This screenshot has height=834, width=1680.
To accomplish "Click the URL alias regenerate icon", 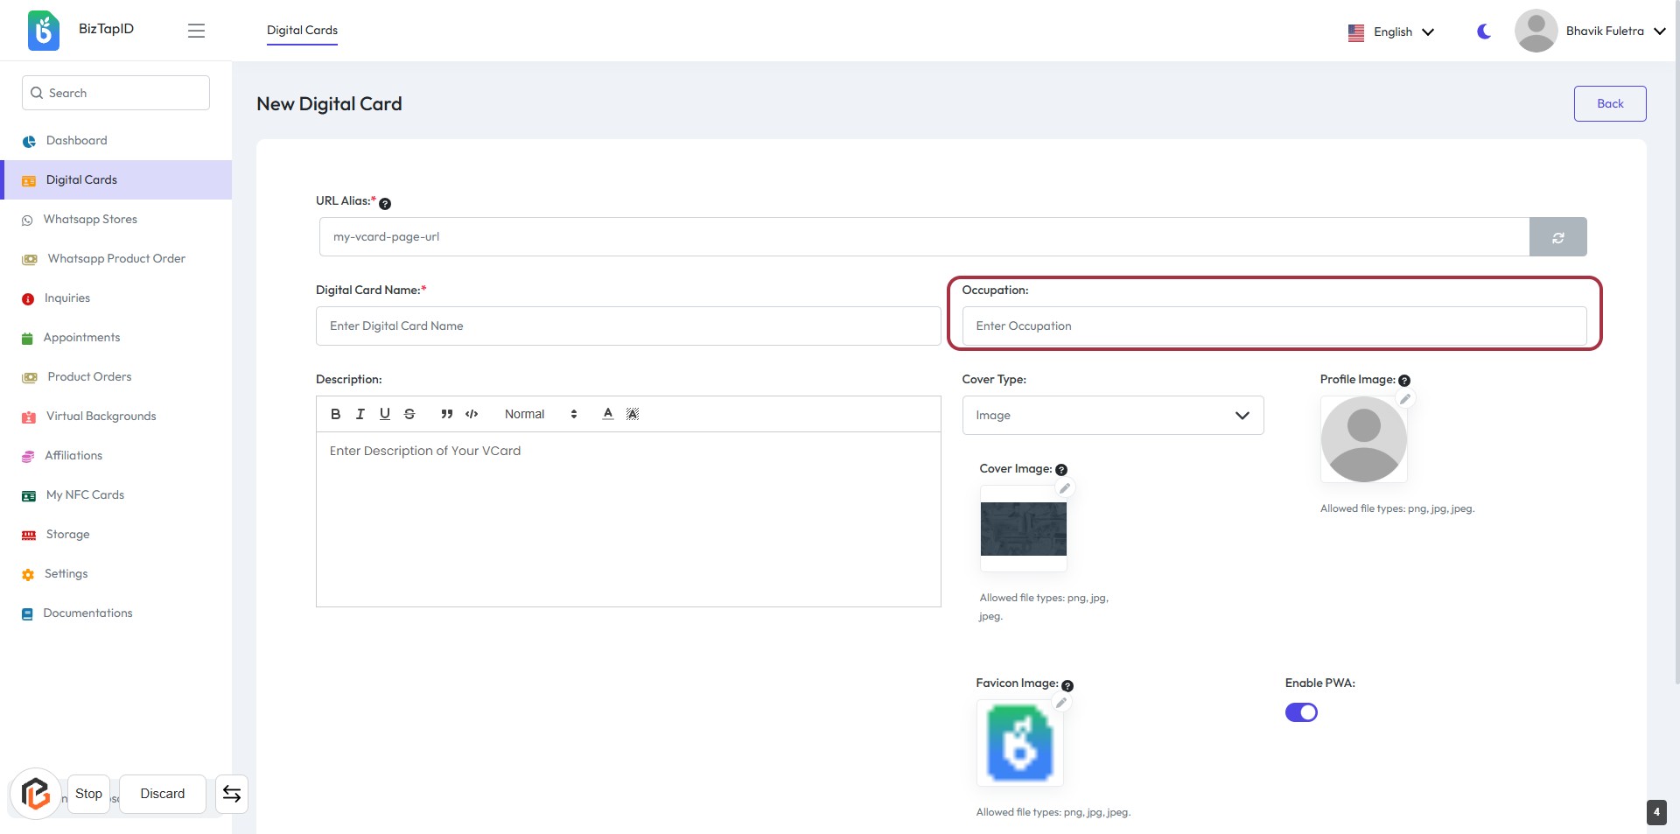I will [x=1557, y=237].
